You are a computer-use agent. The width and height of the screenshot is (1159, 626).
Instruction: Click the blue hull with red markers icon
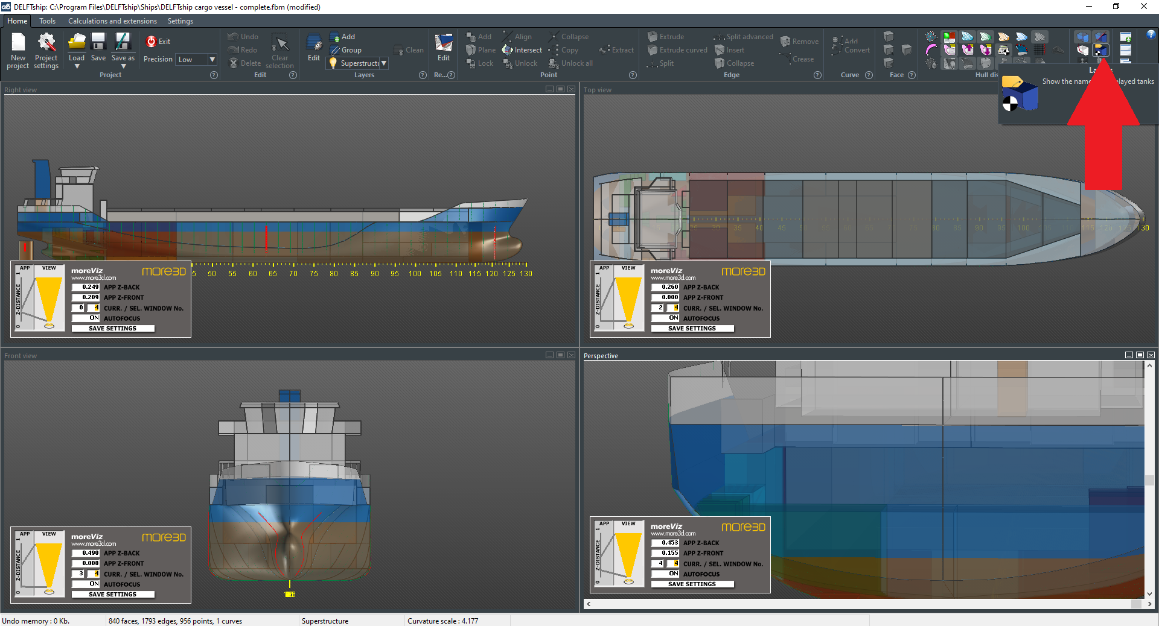coord(1022,49)
